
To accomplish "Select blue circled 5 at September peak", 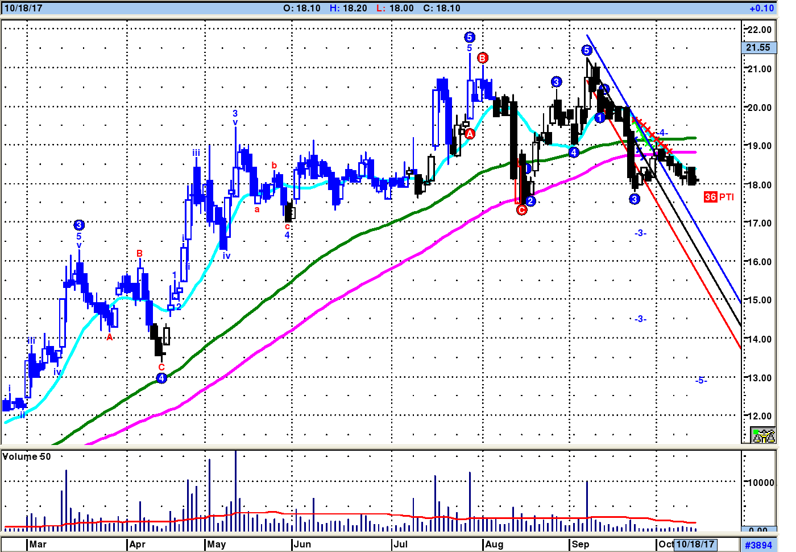I will 587,51.
